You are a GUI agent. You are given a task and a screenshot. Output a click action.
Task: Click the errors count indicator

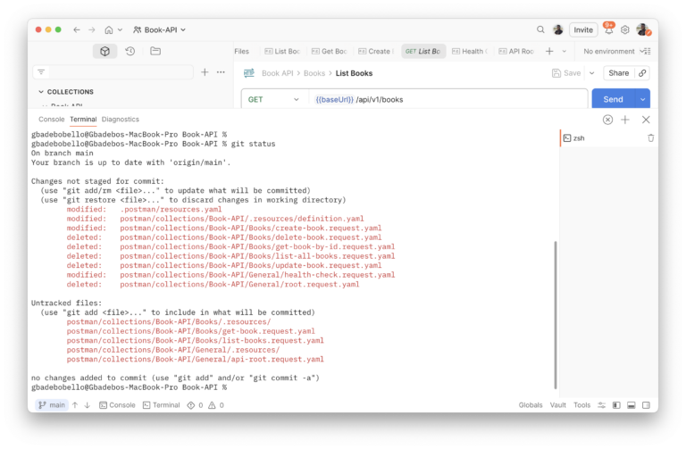(x=195, y=405)
